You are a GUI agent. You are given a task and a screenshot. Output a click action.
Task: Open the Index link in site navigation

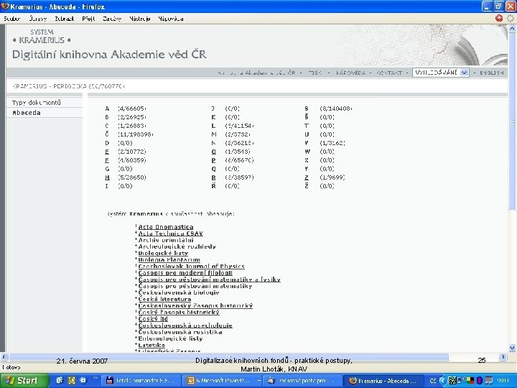(x=315, y=73)
